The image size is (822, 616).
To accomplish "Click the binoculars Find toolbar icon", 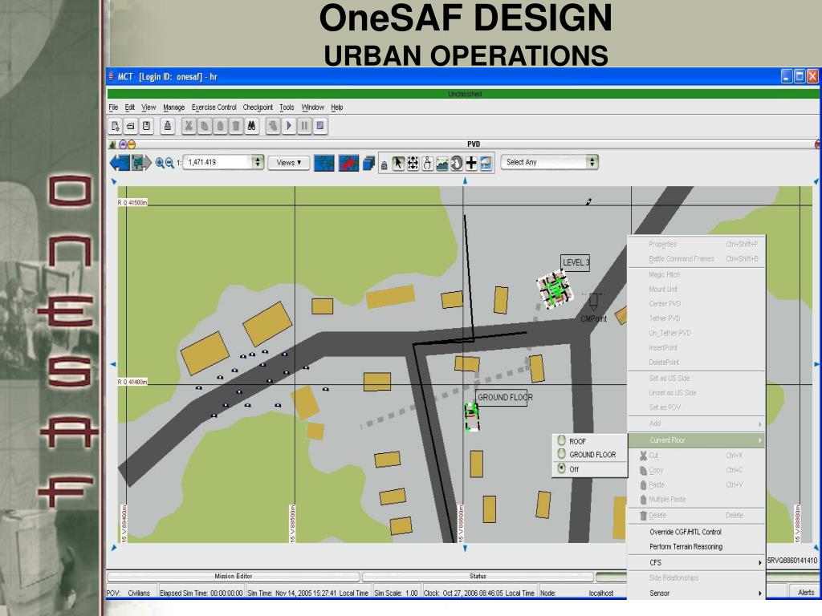I will (x=251, y=126).
